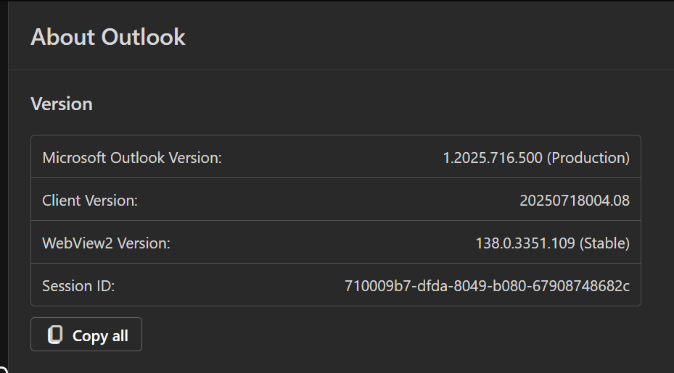
Task: Select the WebView2 Version label
Action: (x=106, y=243)
